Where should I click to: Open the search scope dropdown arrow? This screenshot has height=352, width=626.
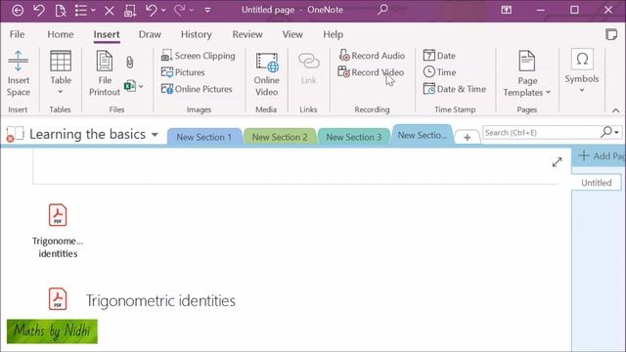(617, 133)
